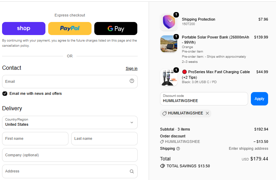This screenshot has height=180, width=276.
Task: Click the $7.96 Shipping Protection price
Action: (263, 19)
